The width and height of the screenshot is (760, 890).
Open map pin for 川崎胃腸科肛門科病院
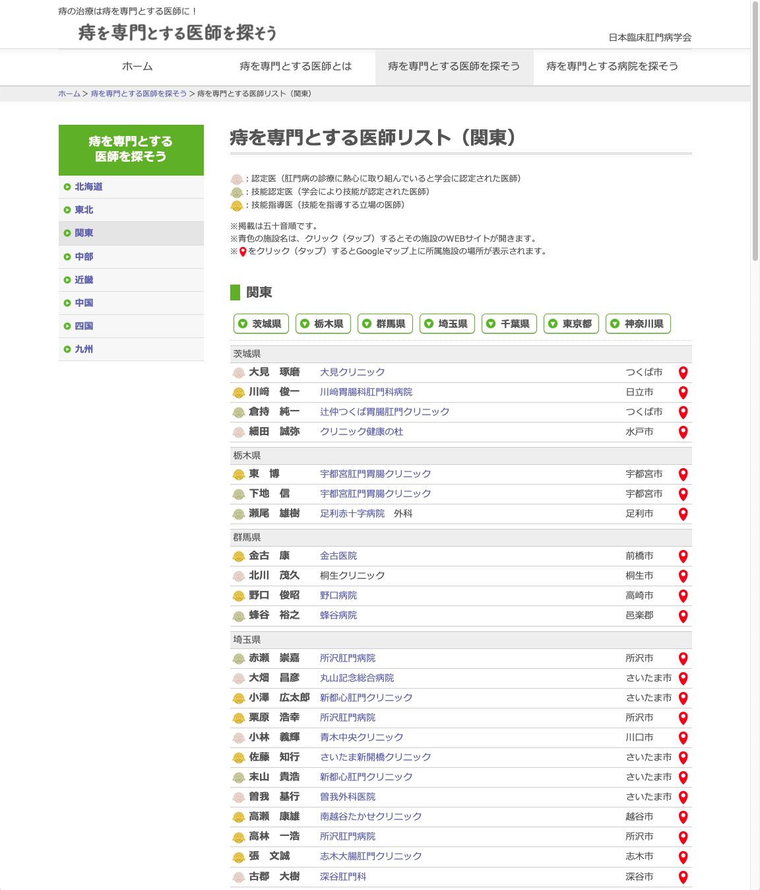683,392
